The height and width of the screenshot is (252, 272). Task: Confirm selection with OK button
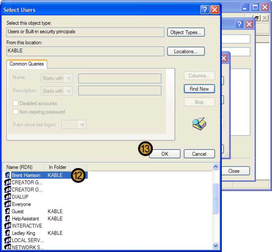[x=165, y=154]
